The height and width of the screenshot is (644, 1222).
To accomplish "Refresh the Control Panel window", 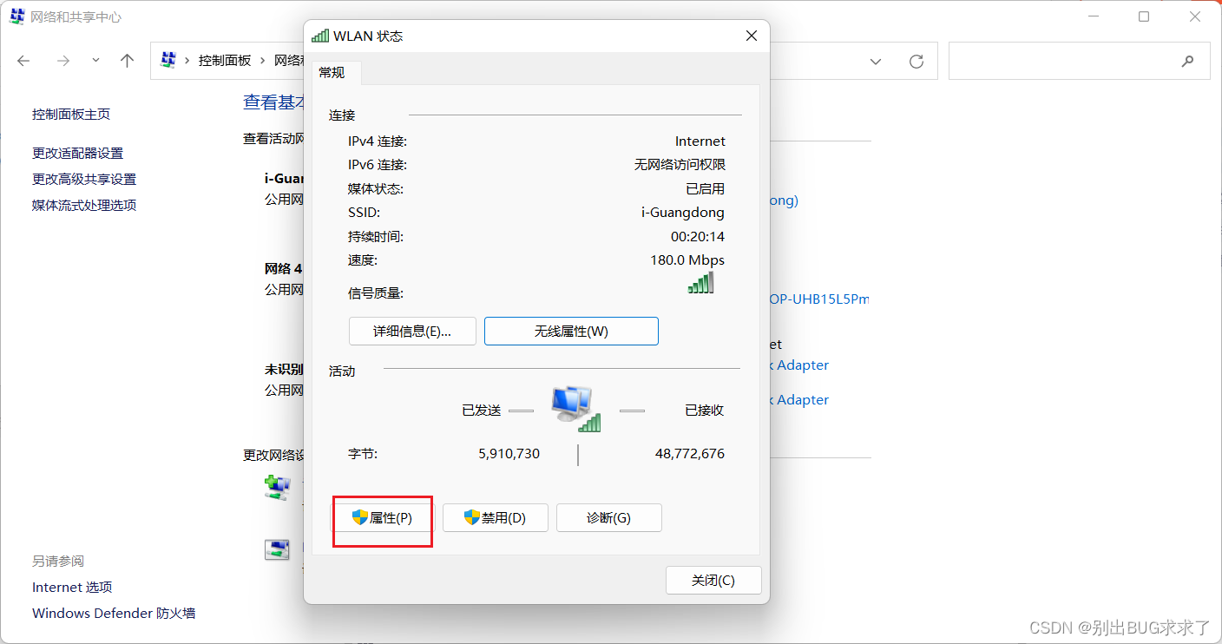I will coord(916,62).
